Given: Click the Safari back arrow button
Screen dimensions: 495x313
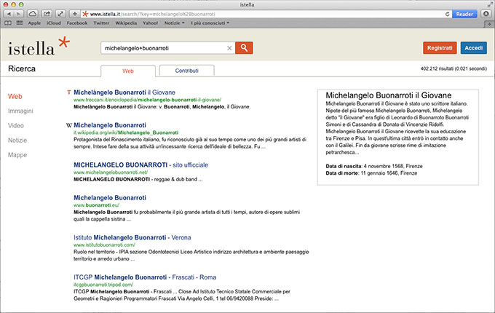Looking at the screenshot, I should [x=9, y=14].
